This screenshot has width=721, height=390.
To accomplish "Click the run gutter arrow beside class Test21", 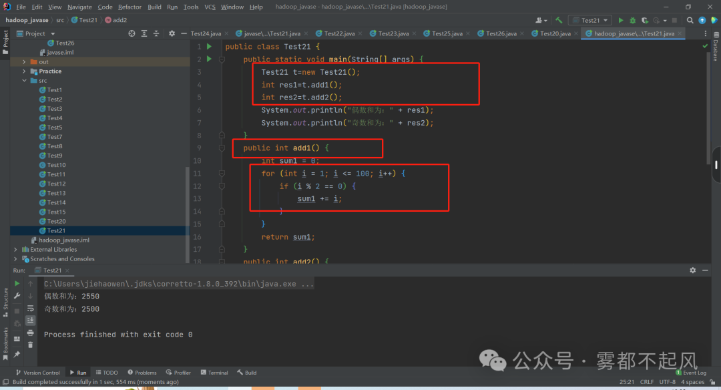I will coord(209,47).
